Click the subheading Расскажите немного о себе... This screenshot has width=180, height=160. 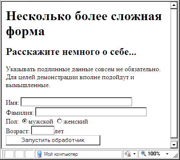(x=71, y=52)
